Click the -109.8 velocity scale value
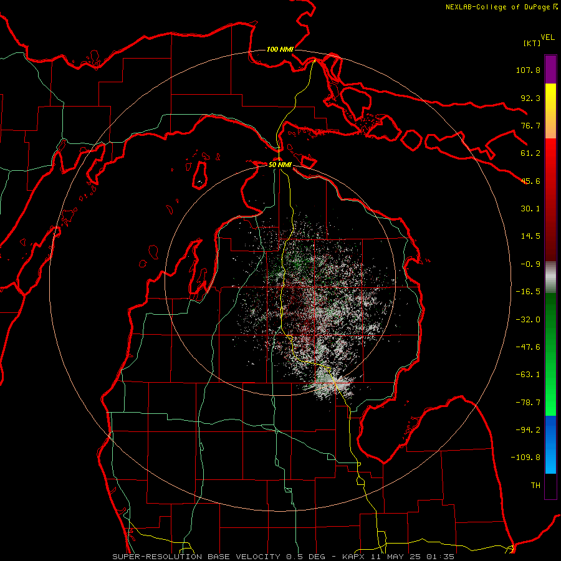 (x=525, y=458)
